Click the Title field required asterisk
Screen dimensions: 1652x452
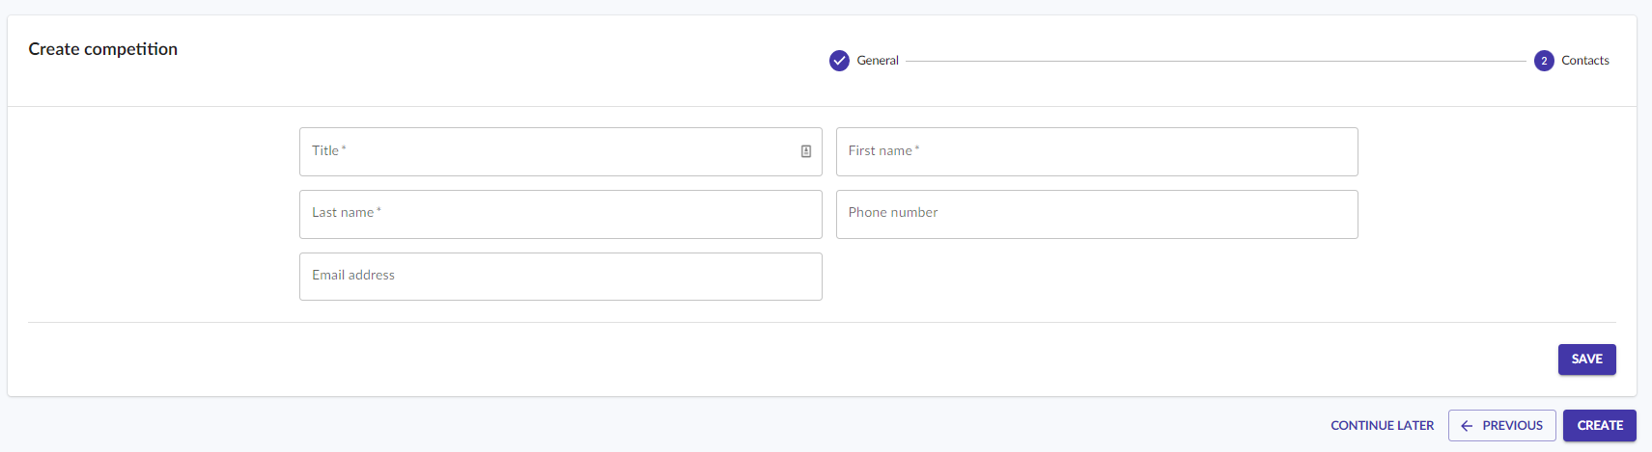click(x=344, y=148)
